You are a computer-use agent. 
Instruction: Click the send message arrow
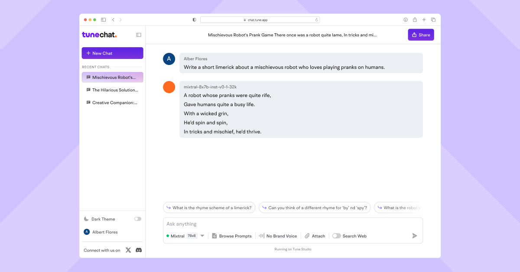(x=414, y=236)
